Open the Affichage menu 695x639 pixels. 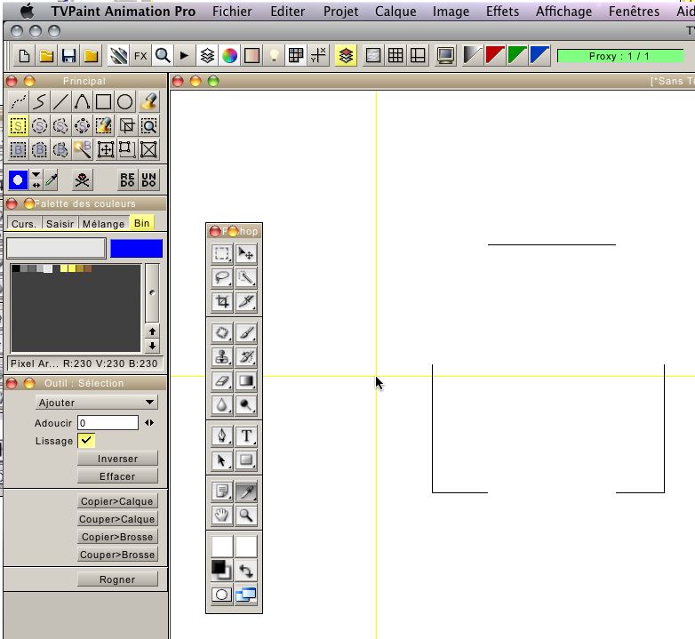tap(563, 11)
